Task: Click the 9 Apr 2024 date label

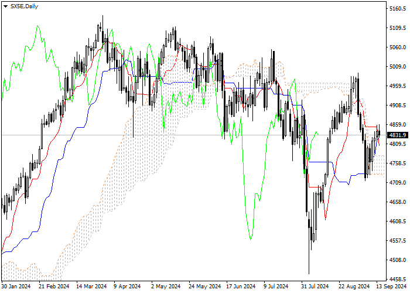Action: click(127, 287)
